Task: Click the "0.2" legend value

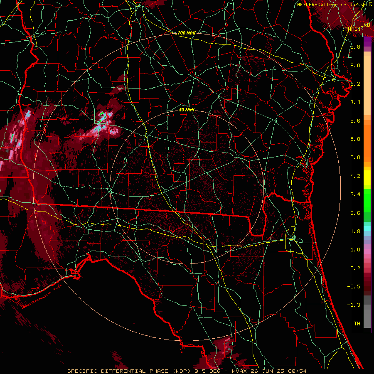Action: (355, 268)
